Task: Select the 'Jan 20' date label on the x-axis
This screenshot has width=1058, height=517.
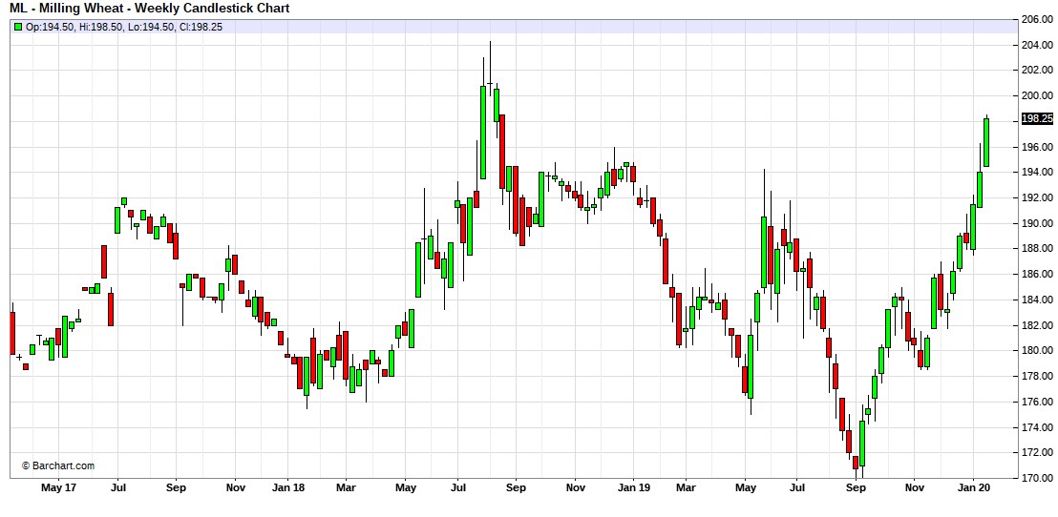Action: (x=974, y=488)
